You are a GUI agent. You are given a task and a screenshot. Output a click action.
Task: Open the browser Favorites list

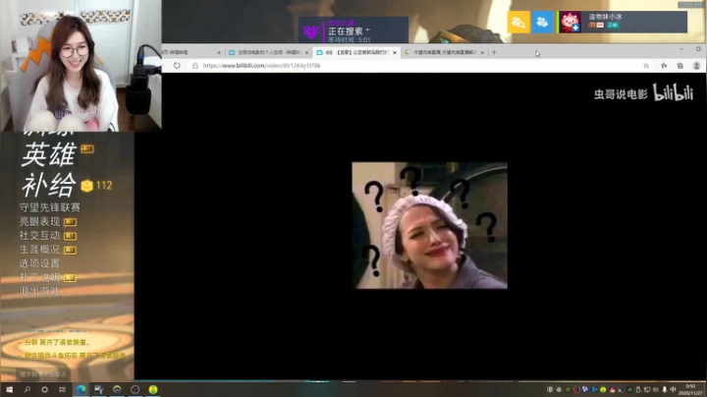[664, 66]
